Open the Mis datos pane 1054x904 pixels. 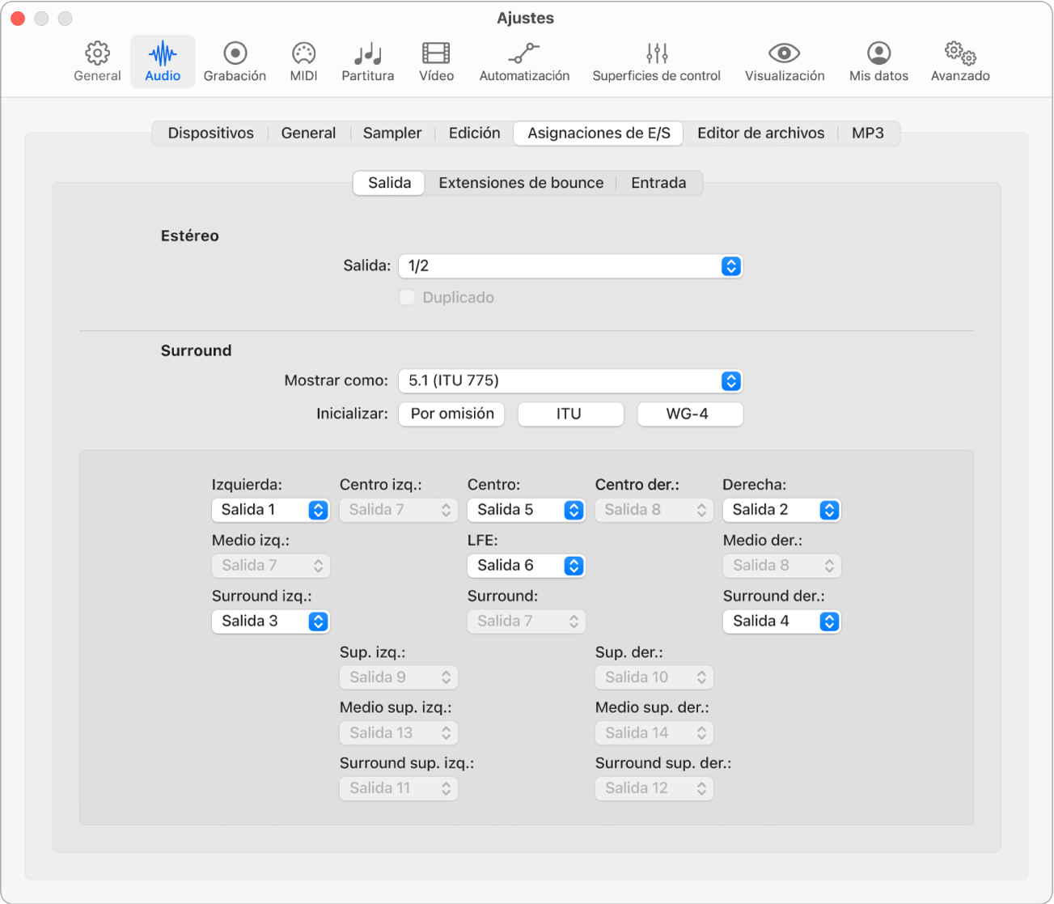click(878, 62)
